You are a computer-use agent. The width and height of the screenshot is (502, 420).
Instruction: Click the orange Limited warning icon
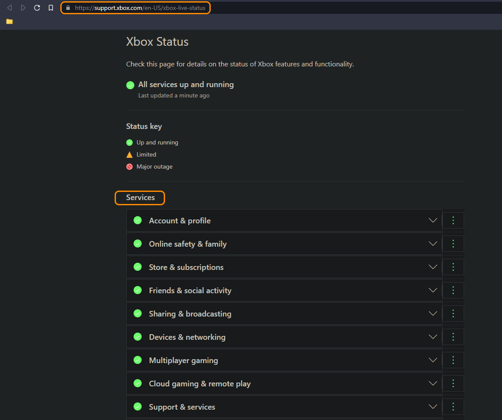click(129, 155)
